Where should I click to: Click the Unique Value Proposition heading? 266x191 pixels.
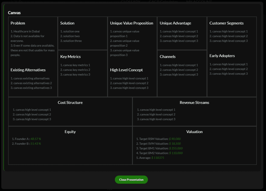click(131, 23)
